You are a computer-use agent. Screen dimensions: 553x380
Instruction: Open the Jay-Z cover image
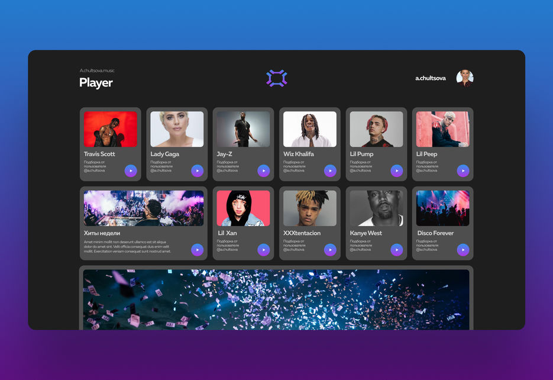(x=243, y=129)
